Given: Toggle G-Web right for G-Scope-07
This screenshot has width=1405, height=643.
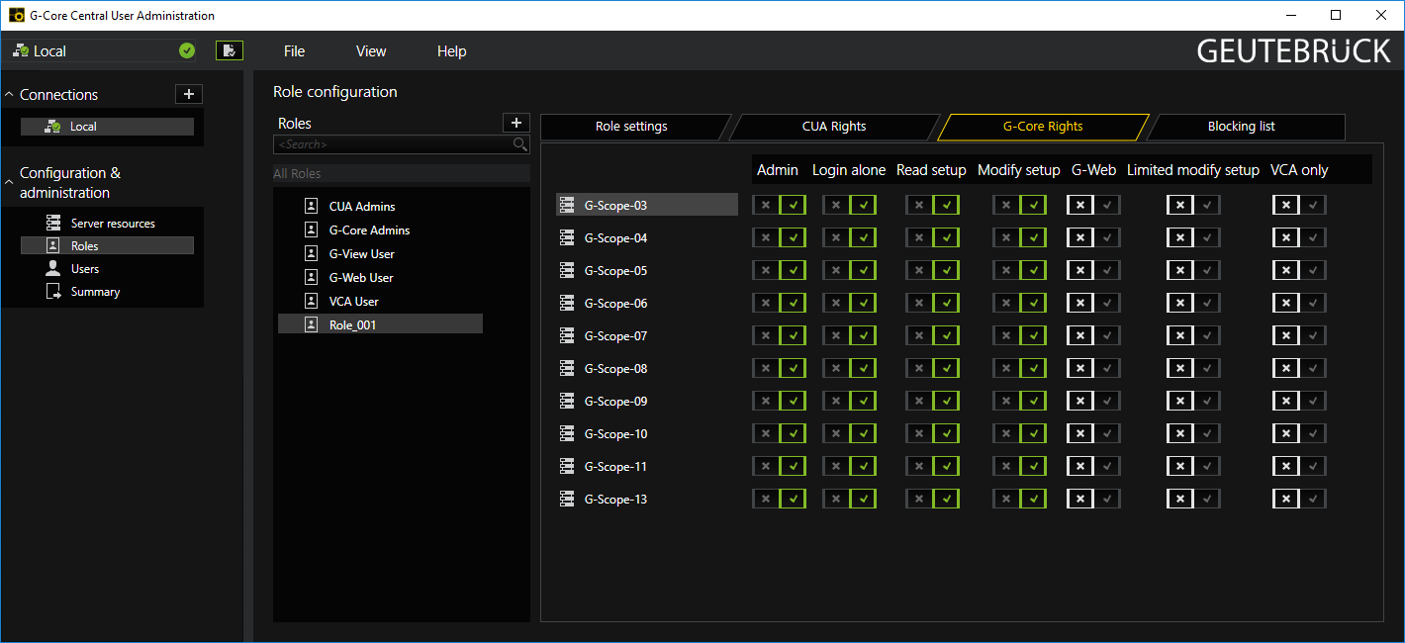Looking at the screenshot, I should coord(1093,335).
